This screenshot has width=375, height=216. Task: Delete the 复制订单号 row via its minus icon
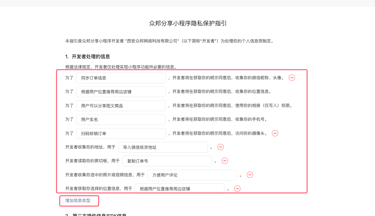point(224,161)
